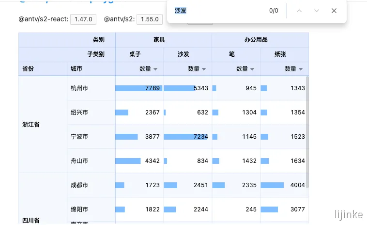Click cell value 945
Screen dimensions: 367x225
(x=251, y=88)
